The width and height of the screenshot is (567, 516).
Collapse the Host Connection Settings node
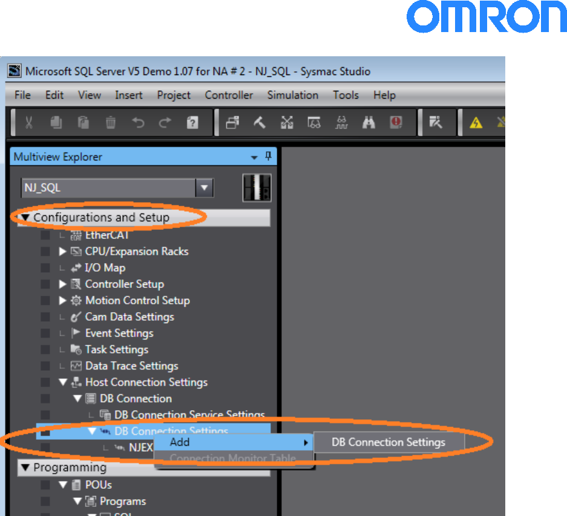tap(63, 382)
